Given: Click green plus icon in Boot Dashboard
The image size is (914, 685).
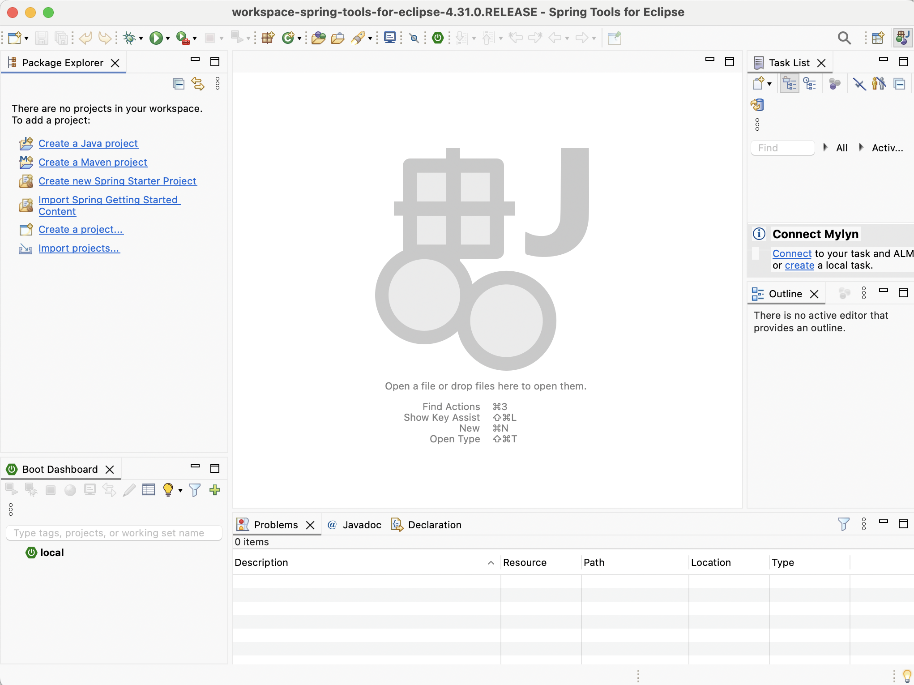Looking at the screenshot, I should click(x=215, y=490).
